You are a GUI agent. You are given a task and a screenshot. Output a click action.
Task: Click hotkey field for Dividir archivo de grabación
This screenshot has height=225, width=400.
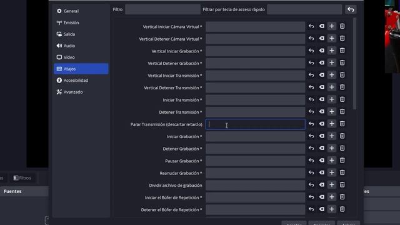tap(255, 186)
